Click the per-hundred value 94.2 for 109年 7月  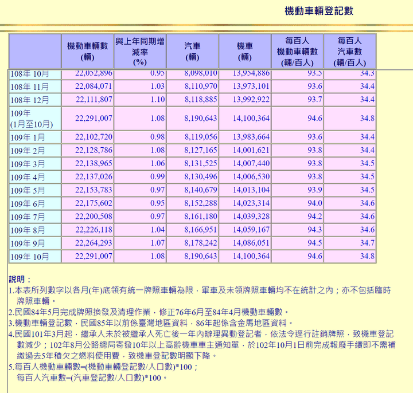tap(315, 217)
